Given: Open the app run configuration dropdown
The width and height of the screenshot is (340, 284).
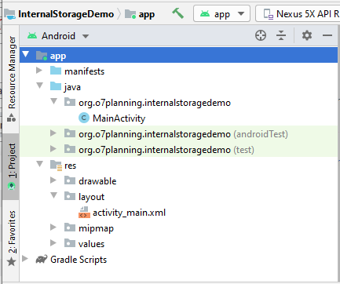Looking at the screenshot, I should (221, 13).
